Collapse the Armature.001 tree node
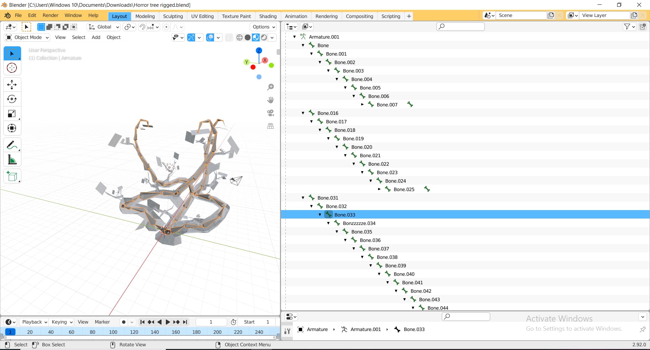The image size is (650, 350). click(x=295, y=37)
